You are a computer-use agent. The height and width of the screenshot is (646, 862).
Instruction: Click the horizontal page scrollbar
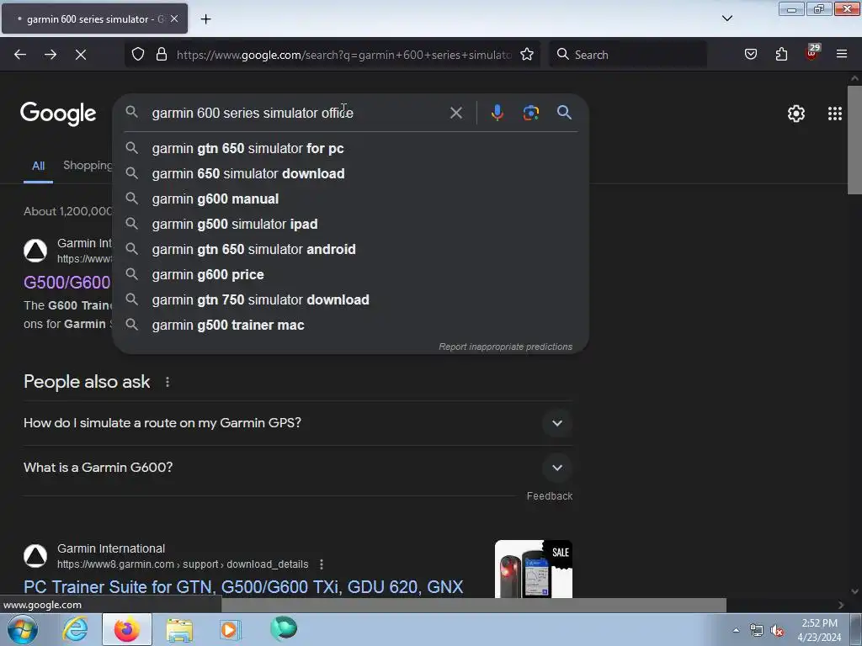coord(473,605)
